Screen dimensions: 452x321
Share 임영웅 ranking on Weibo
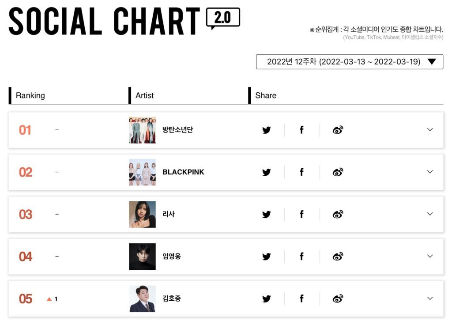click(x=338, y=257)
